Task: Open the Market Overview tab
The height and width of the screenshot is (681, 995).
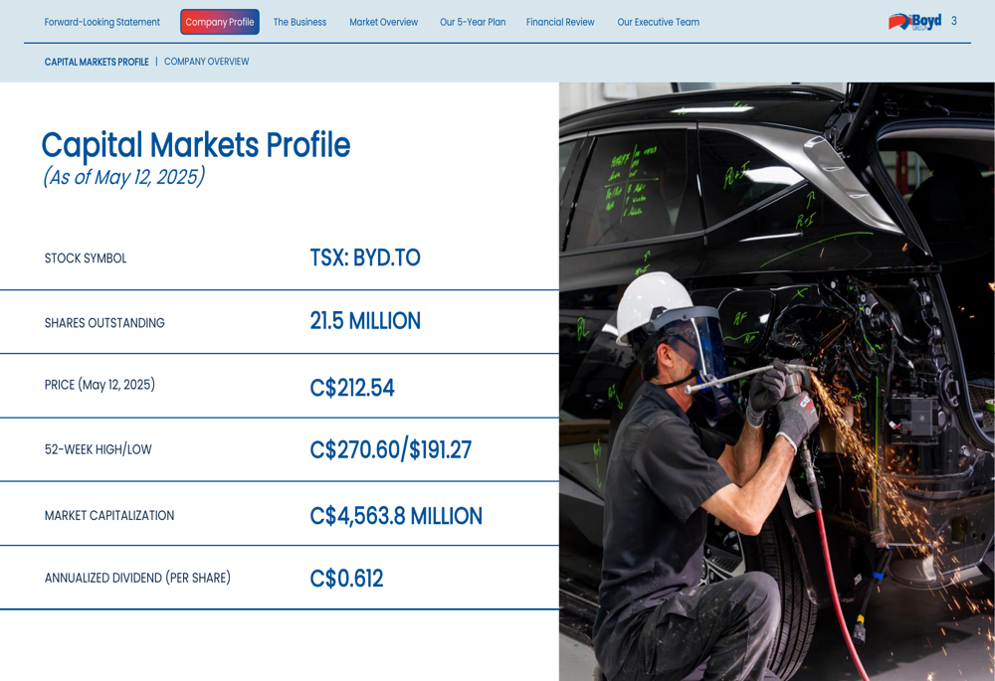Action: click(x=383, y=22)
